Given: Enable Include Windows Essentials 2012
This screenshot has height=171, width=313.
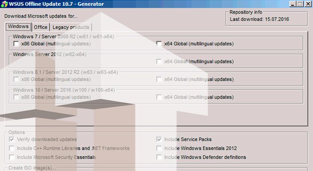Looking at the screenshot, I should [x=159, y=148].
